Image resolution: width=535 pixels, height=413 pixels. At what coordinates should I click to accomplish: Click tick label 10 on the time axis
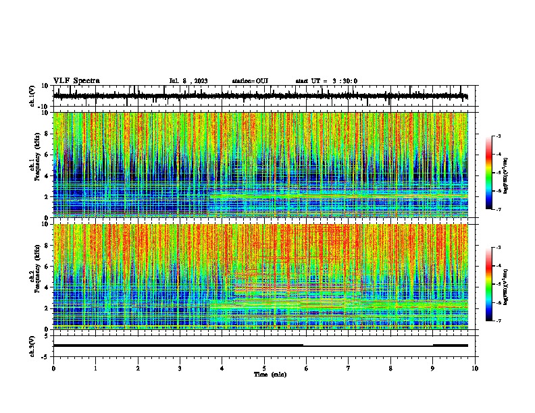click(x=475, y=368)
